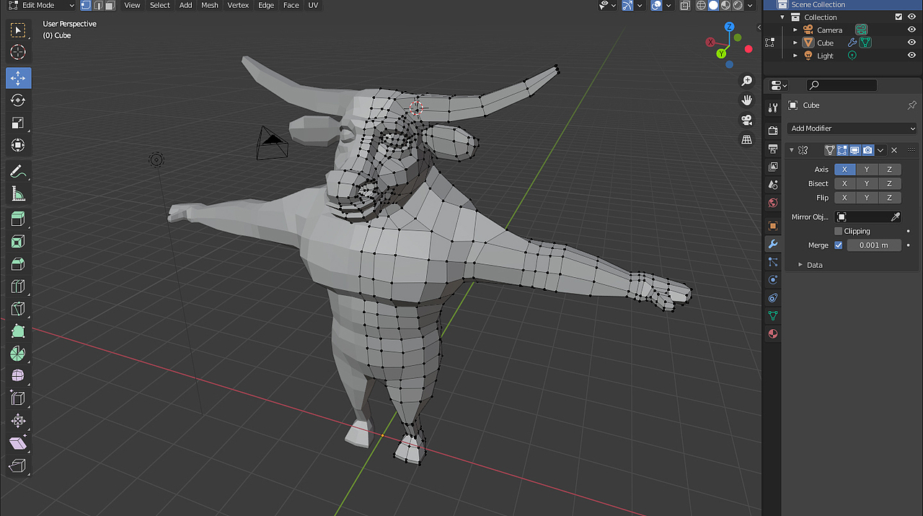Open the Edit Mode dropdown
Viewport: 923px width, 516px height.
point(41,5)
